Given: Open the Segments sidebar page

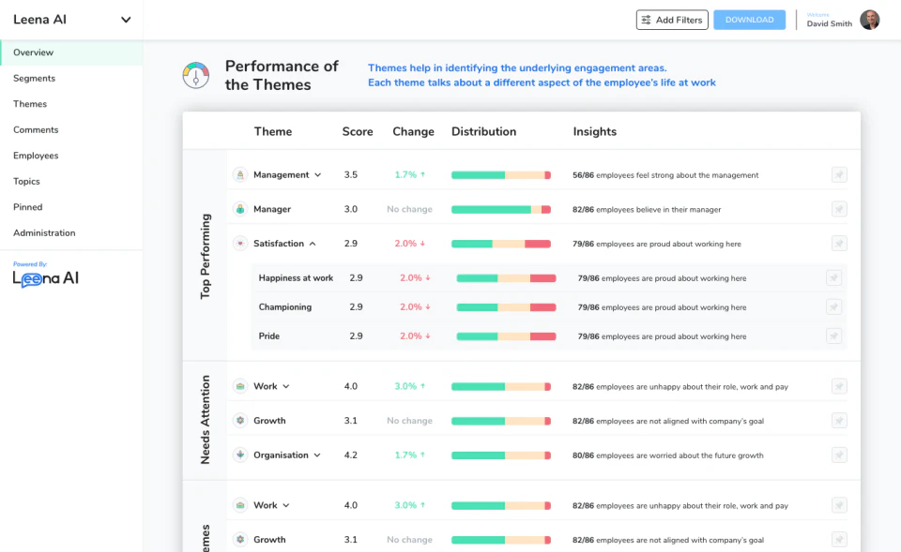Looking at the screenshot, I should point(35,79).
